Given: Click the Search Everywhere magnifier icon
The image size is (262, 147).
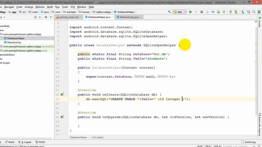Looking at the screenshot, I should (254, 12).
